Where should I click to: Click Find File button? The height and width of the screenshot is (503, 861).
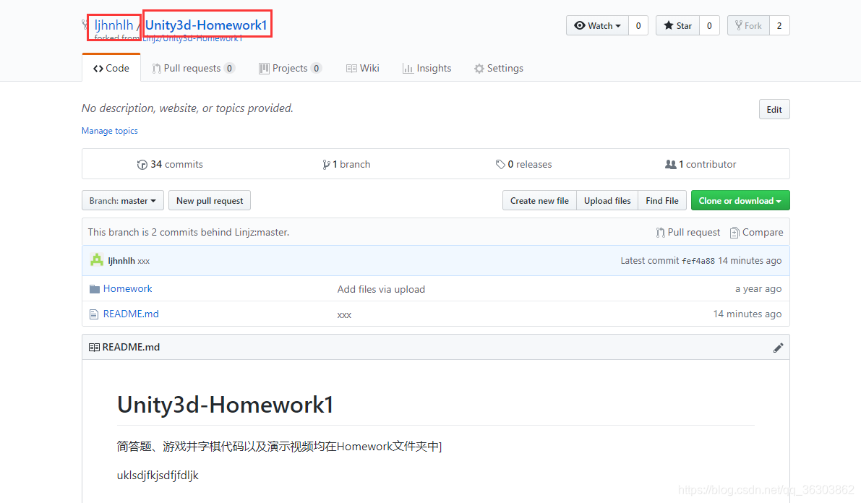click(x=662, y=200)
